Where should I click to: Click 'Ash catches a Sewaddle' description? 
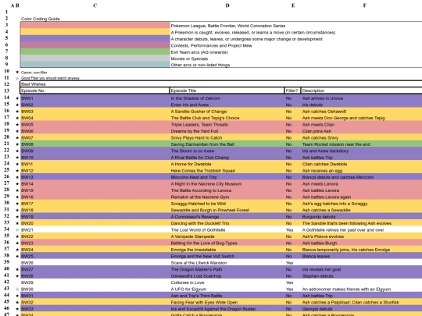(x=326, y=210)
